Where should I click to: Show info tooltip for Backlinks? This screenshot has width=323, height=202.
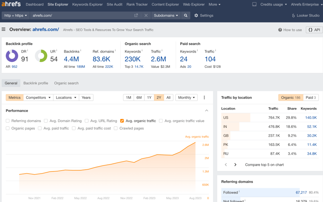[x=81, y=50]
